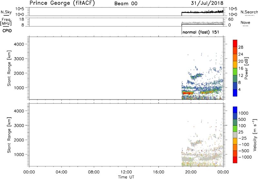Click the "CPID" row label
258x179 pixels.
pyautogui.click(x=7, y=31)
